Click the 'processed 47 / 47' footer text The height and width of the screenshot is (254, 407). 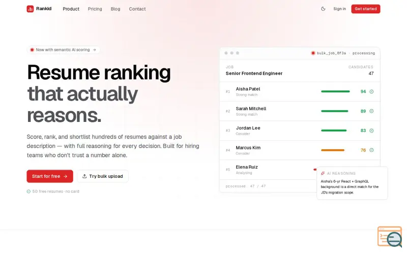click(246, 186)
